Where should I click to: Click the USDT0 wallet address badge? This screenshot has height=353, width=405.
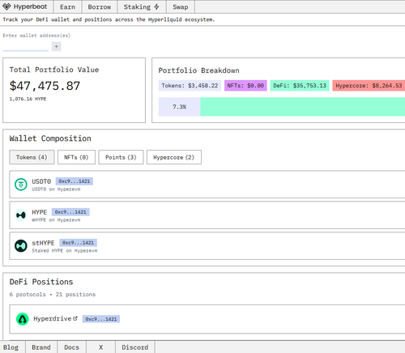click(x=75, y=181)
